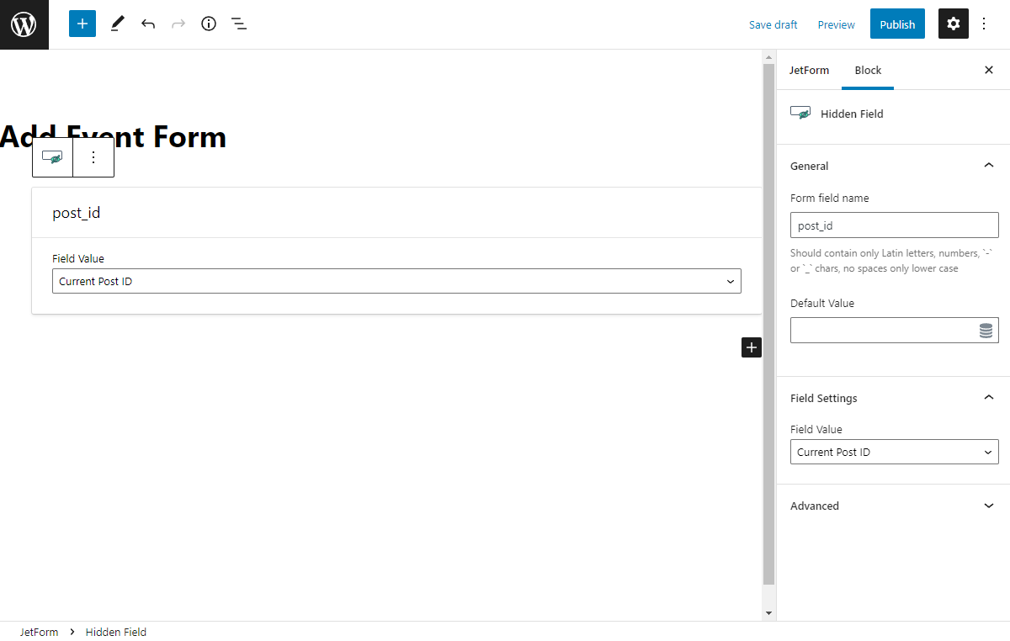The height and width of the screenshot is (641, 1010).
Task: Publish the form
Action: pyautogui.click(x=897, y=24)
